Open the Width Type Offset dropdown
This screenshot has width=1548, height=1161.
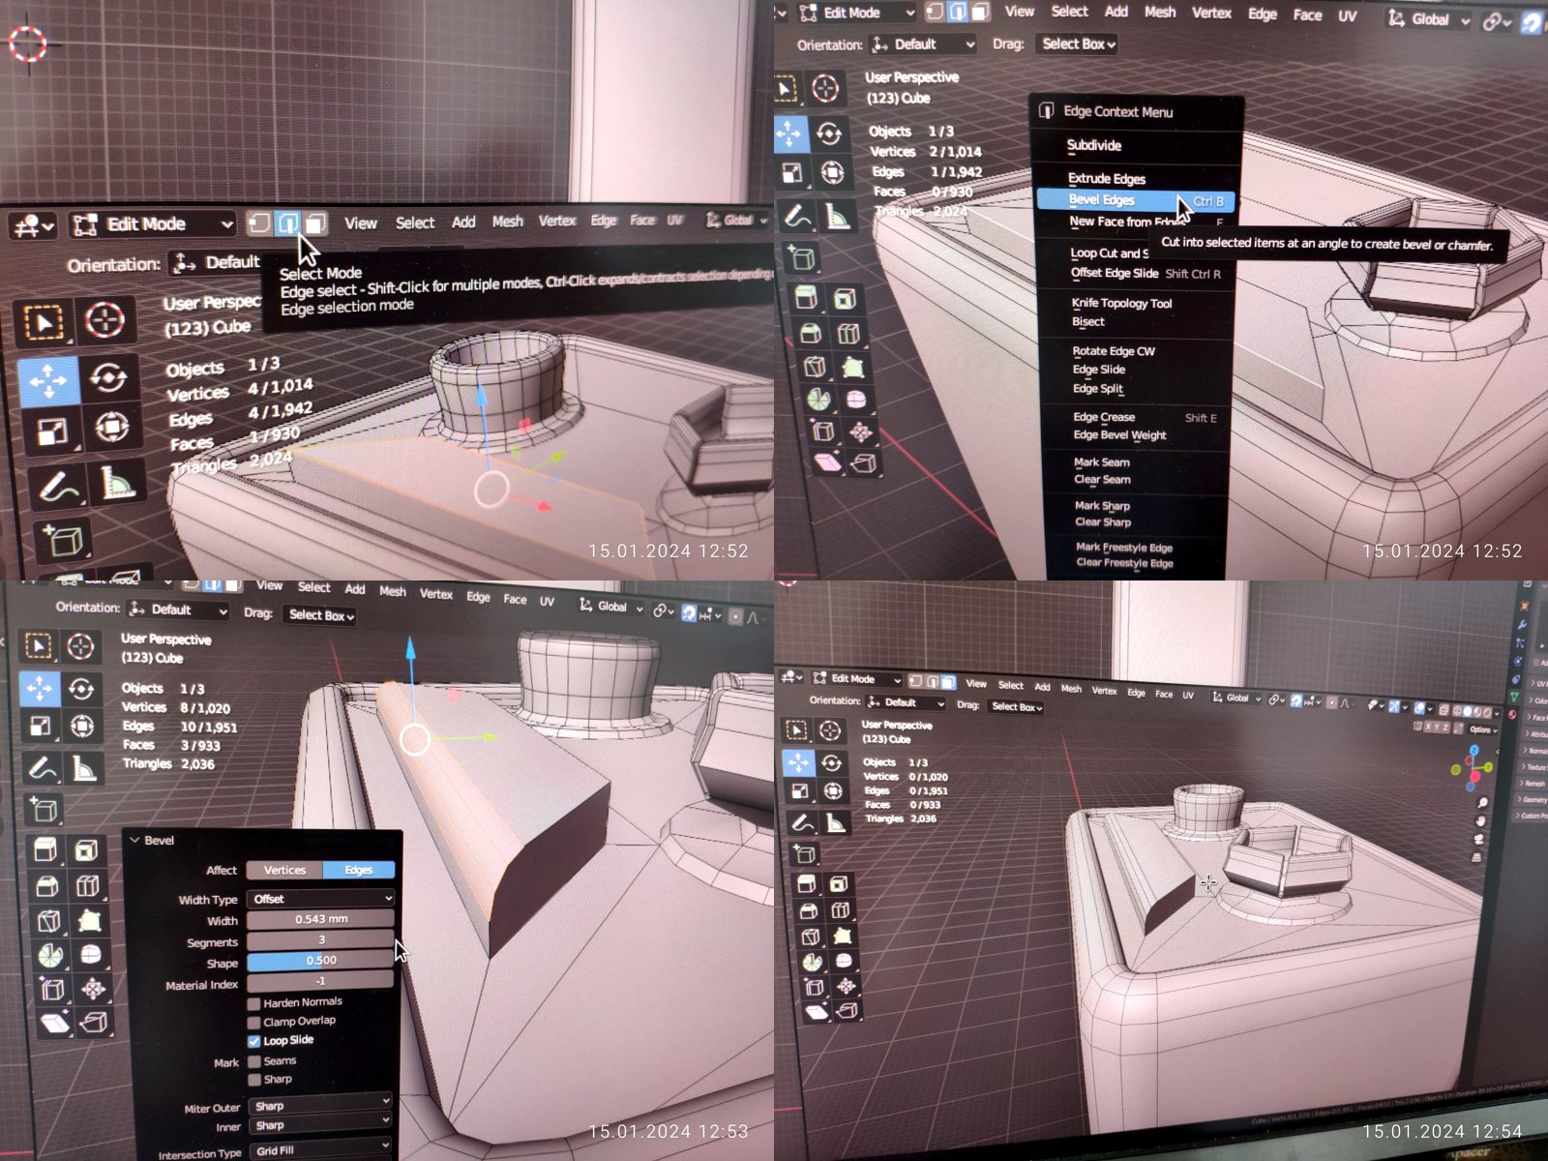321,899
